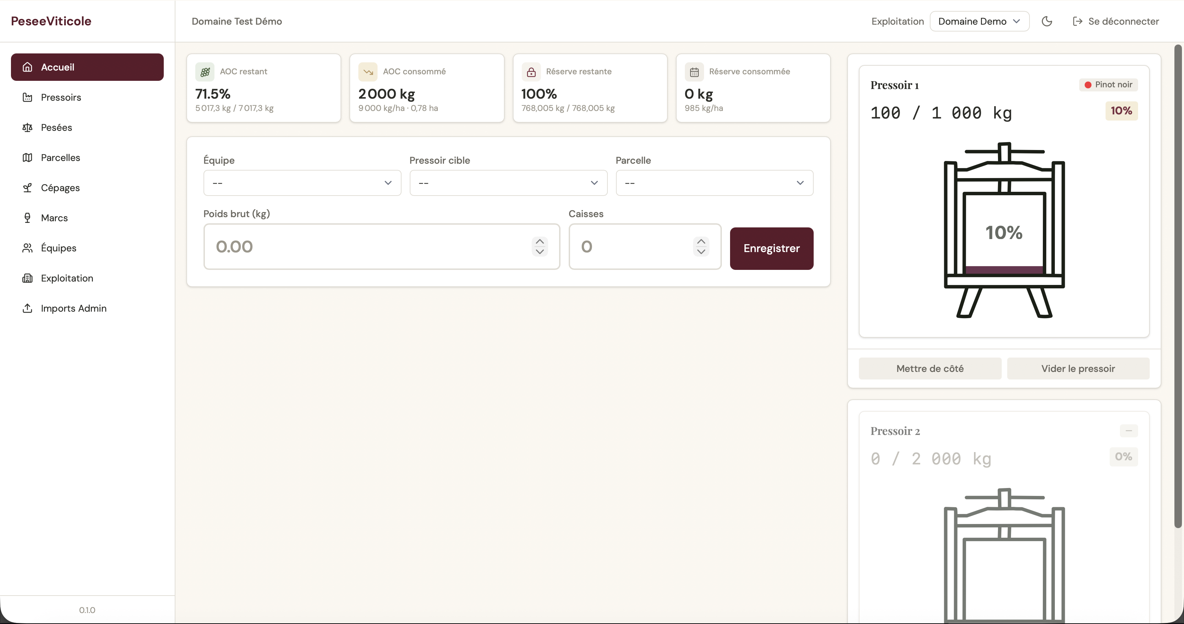This screenshot has height=624, width=1184.
Task: Click the Poids brut (kg) input field
Action: 382,247
